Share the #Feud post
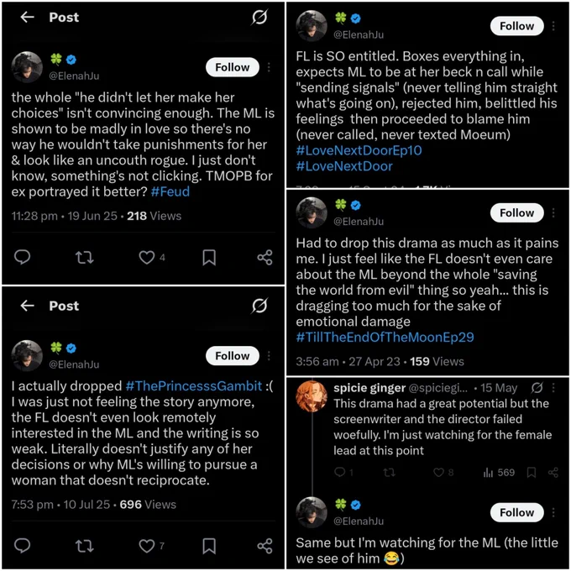This screenshot has height=571, width=571. (265, 258)
